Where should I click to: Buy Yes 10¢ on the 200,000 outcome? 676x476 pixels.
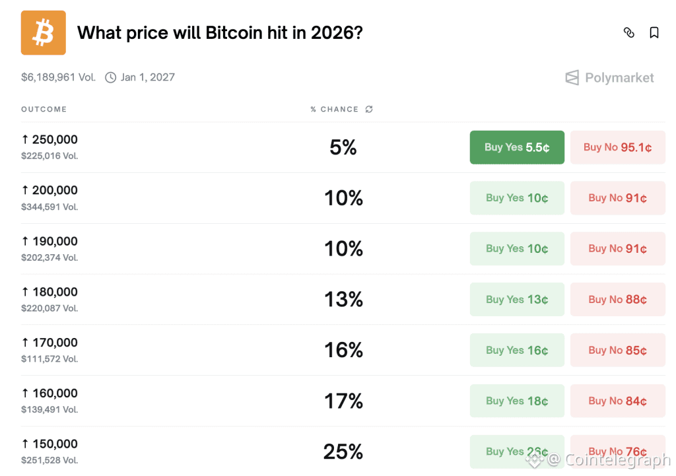517,198
